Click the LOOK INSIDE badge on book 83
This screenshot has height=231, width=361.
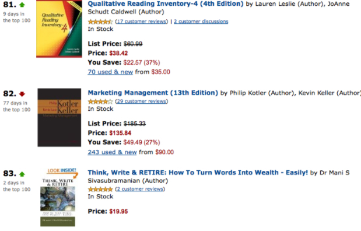62,172
